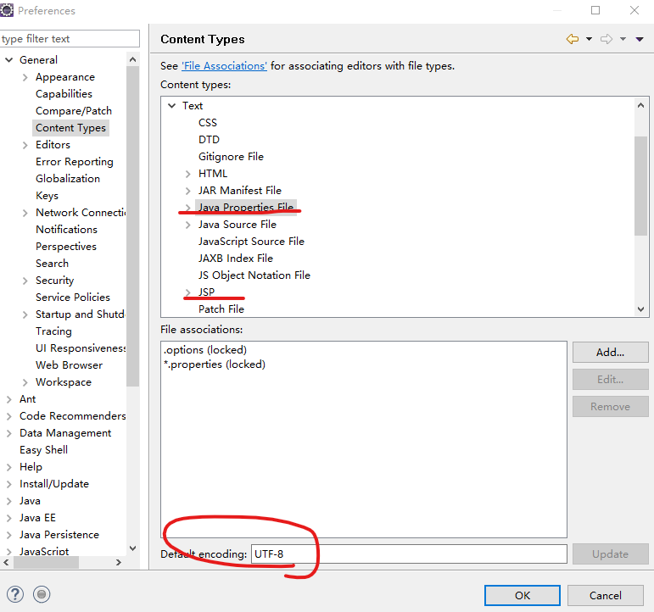
Task: Click the help question mark icon
Action: pyautogui.click(x=15, y=594)
